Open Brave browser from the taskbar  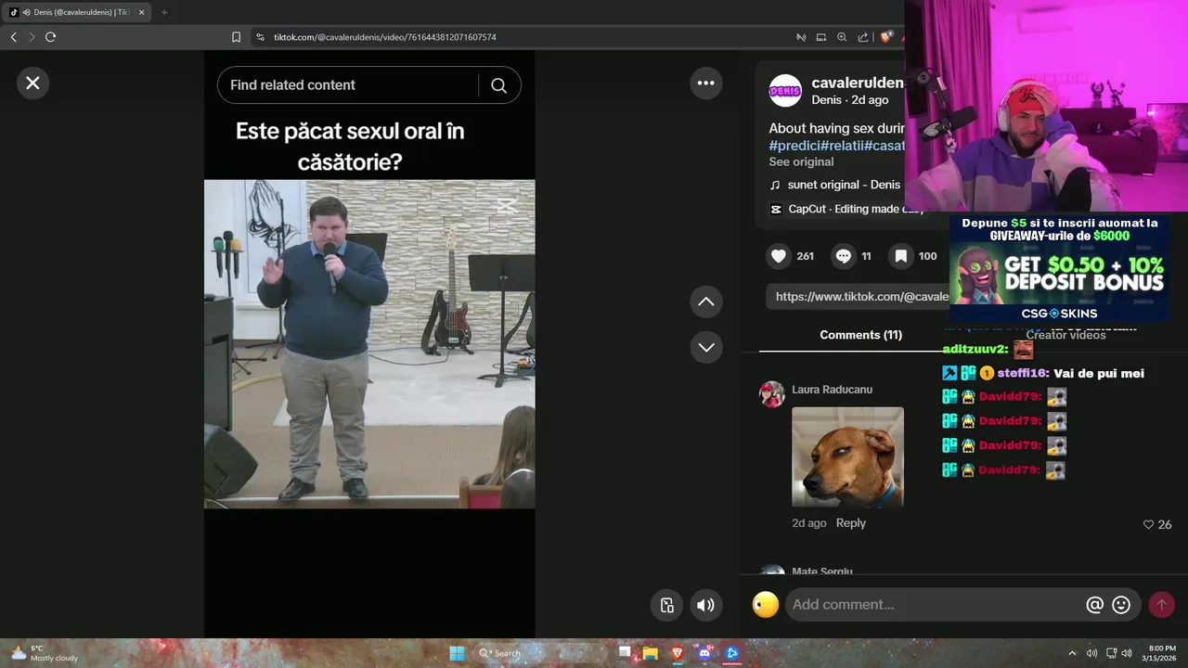(677, 653)
